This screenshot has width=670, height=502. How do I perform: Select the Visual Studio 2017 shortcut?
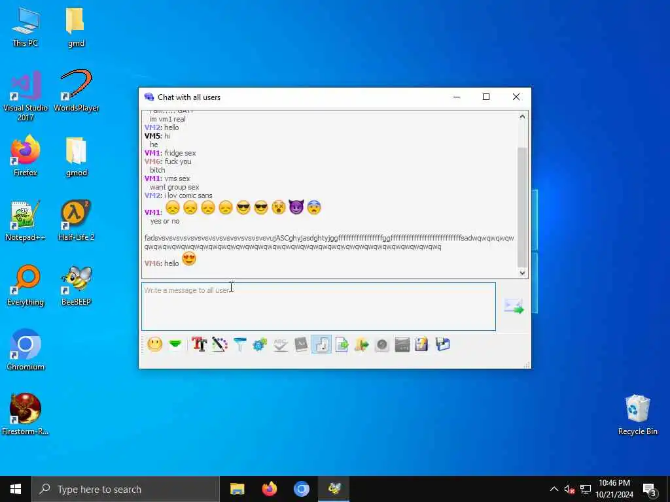(26, 96)
